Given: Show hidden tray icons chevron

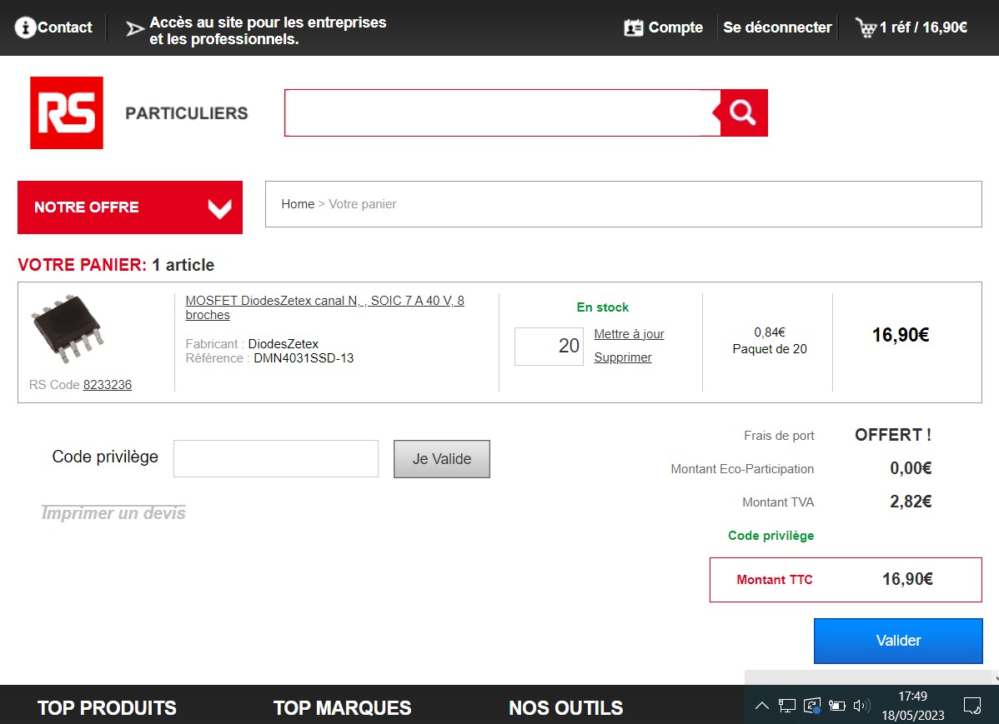Looking at the screenshot, I should pos(762,705).
